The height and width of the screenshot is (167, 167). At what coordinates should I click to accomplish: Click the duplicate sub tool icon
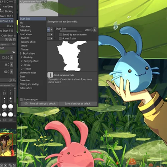[10, 39]
